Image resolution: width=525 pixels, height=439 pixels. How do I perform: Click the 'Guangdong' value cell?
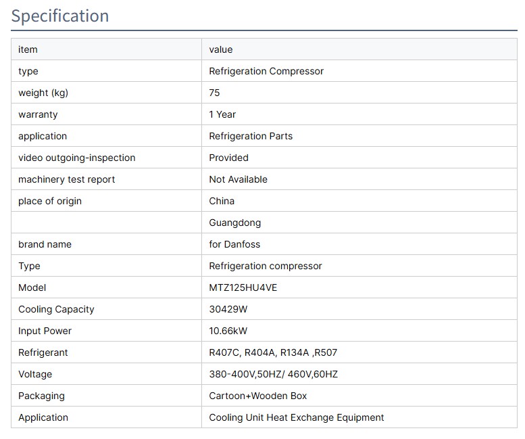(234, 223)
